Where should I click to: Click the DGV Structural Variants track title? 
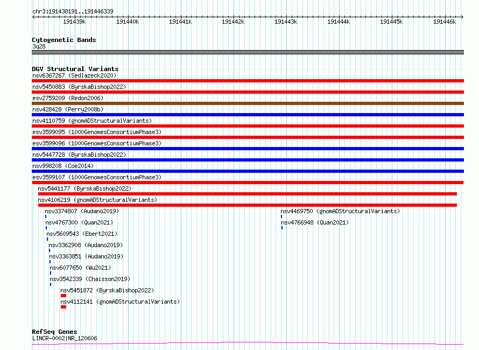(x=75, y=69)
